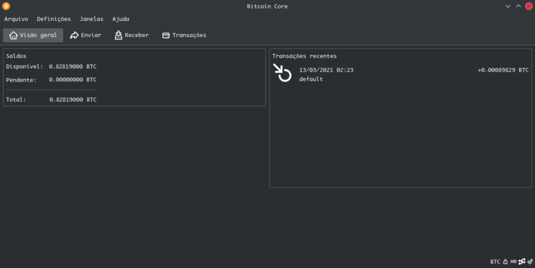Open the Receber receive page
The width and height of the screenshot is (535, 268).
coord(132,35)
